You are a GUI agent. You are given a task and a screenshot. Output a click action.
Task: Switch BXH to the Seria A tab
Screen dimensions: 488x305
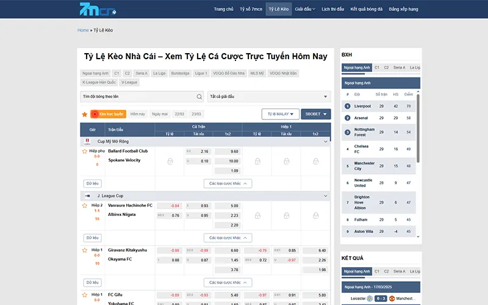[400, 68]
